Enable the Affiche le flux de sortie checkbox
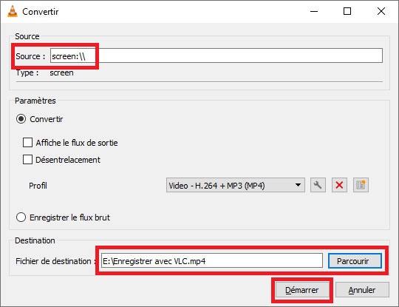This screenshot has width=399, height=307. [27, 143]
